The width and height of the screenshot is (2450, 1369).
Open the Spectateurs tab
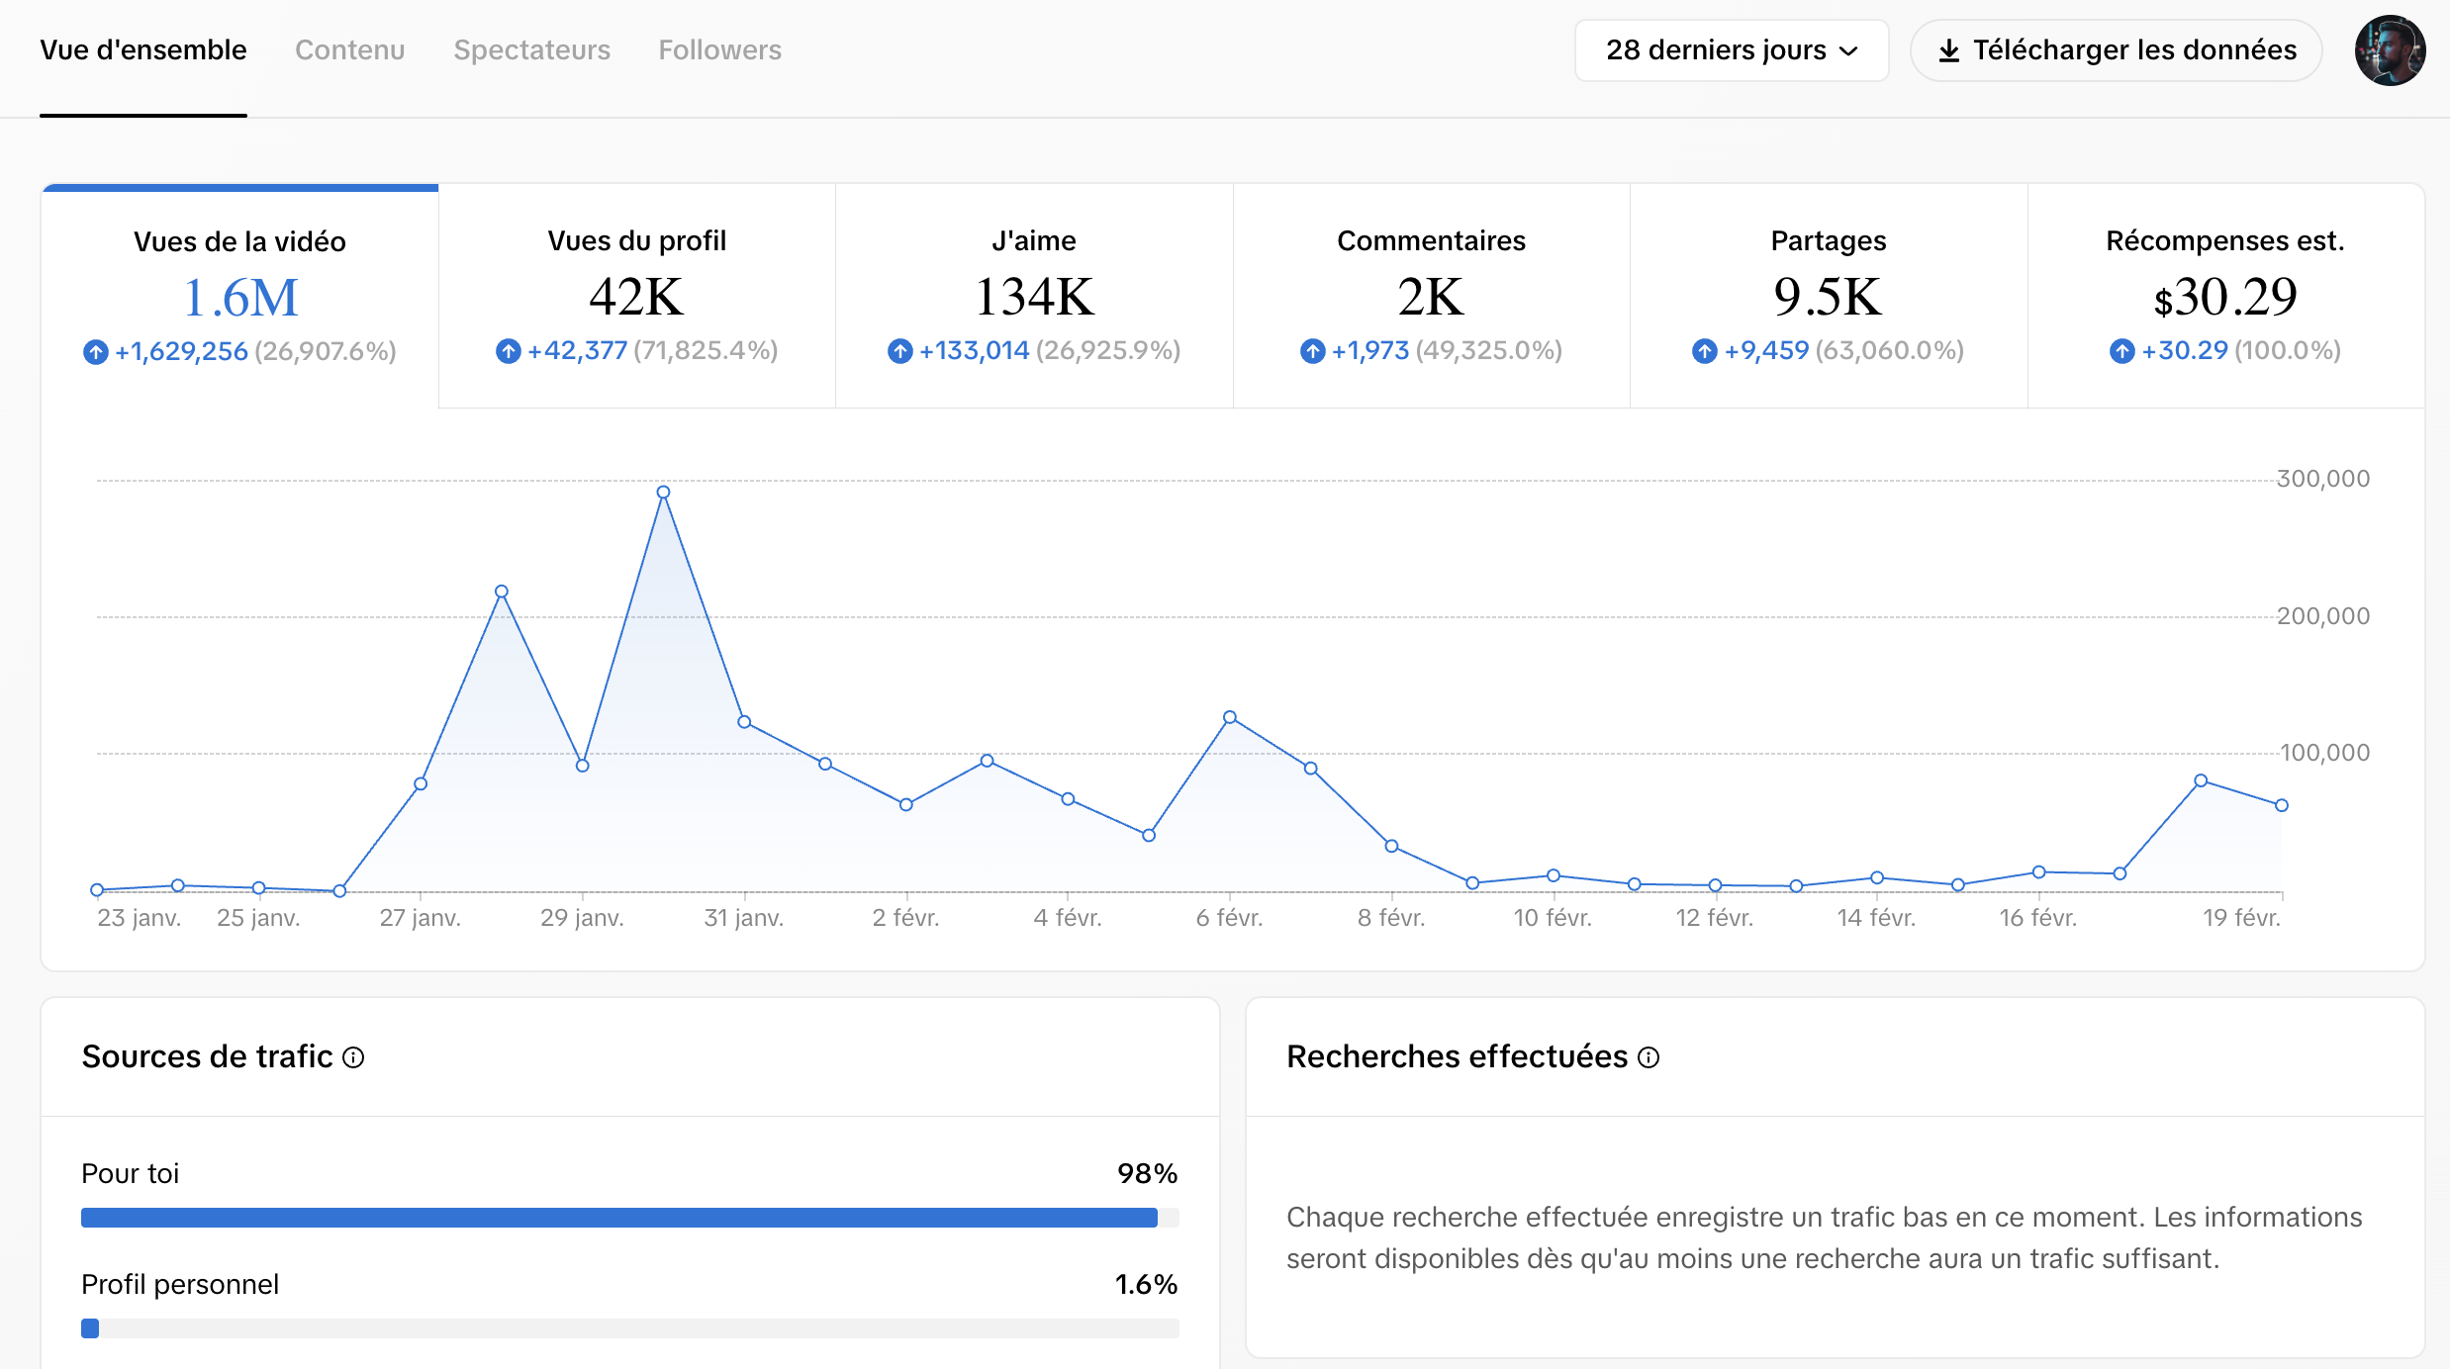point(531,50)
